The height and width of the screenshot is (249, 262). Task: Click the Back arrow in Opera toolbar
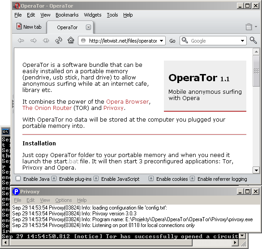(21, 40)
